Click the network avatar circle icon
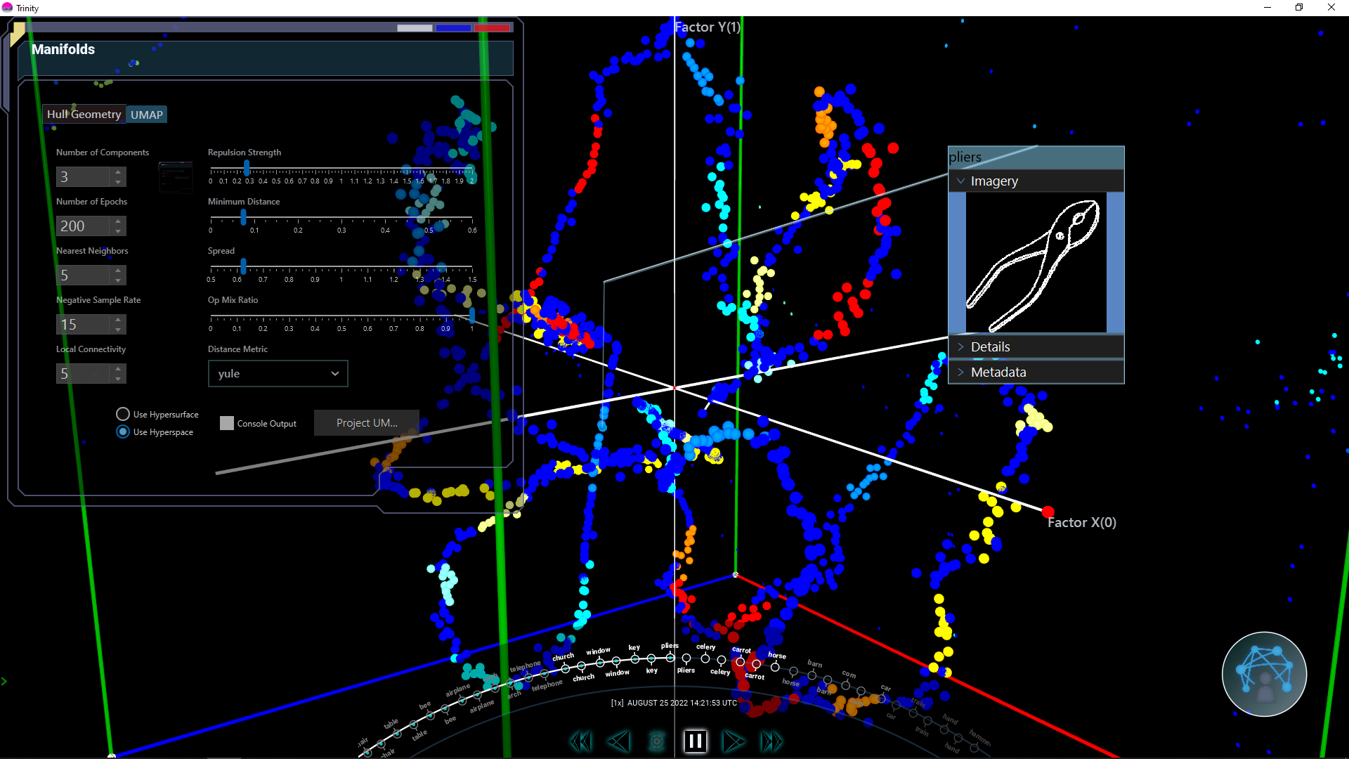Viewport: 1349px width, 759px height. tap(1264, 674)
